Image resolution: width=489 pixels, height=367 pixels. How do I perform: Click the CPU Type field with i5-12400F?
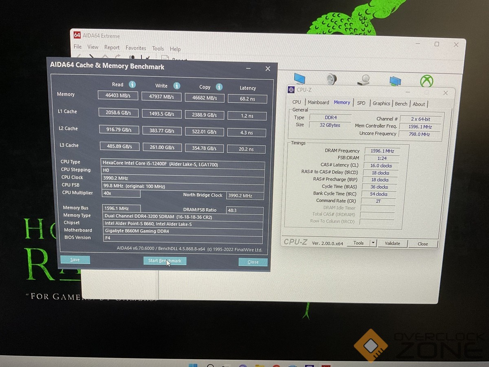[x=183, y=164]
